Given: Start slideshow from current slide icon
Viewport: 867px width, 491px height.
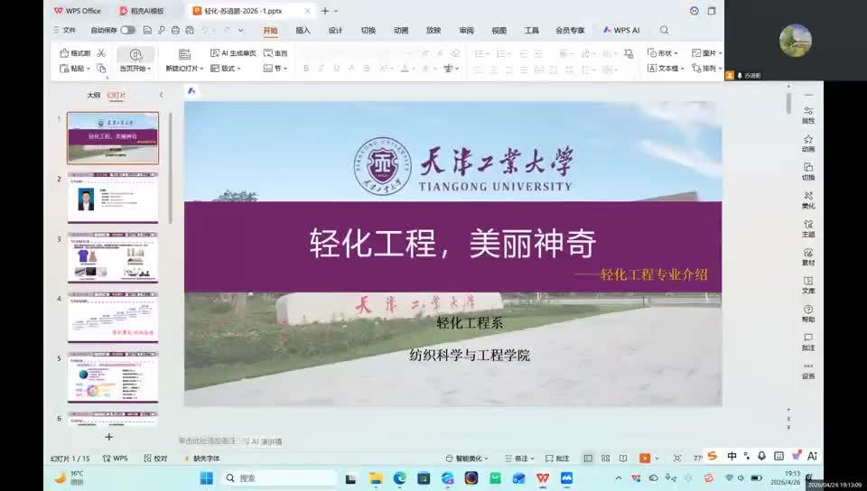Looking at the screenshot, I should click(136, 54).
